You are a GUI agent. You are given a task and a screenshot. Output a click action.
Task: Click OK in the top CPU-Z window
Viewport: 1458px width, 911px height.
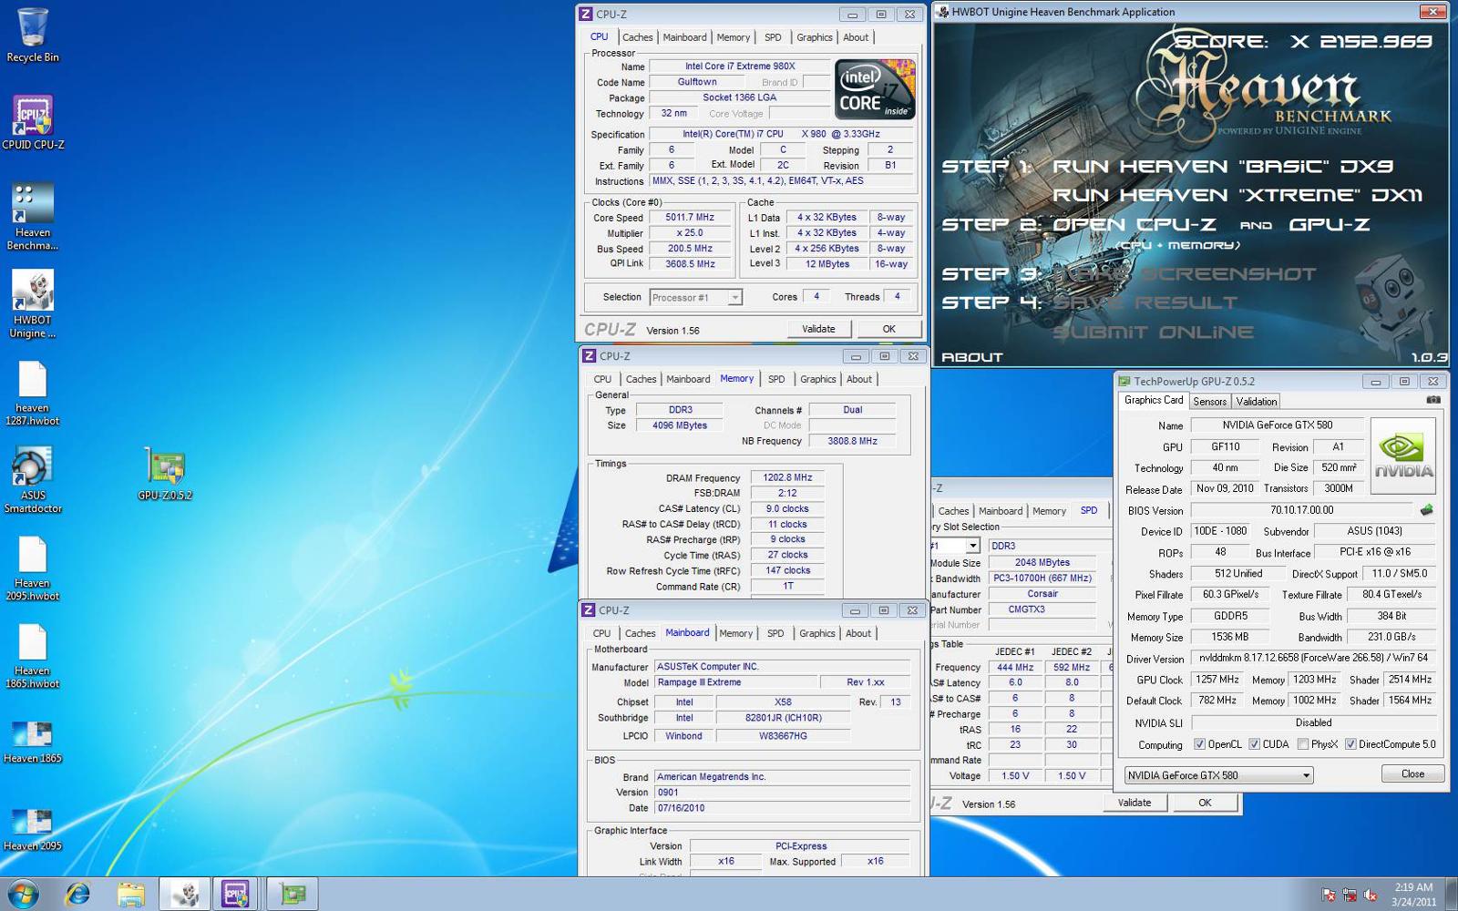pyautogui.click(x=888, y=329)
